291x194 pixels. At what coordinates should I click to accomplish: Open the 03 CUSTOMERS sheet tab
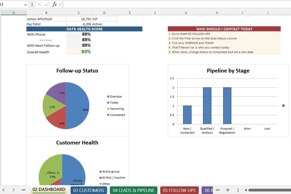pos(89,190)
